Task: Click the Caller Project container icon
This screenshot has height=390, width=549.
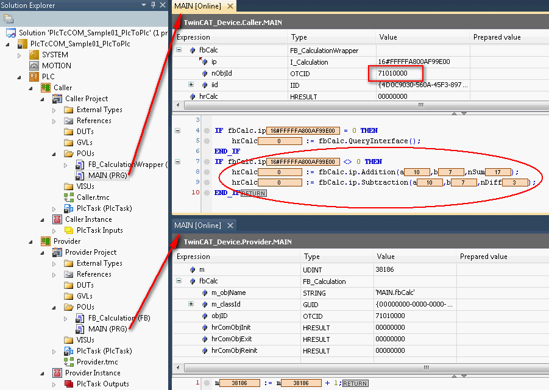Action: (x=57, y=99)
